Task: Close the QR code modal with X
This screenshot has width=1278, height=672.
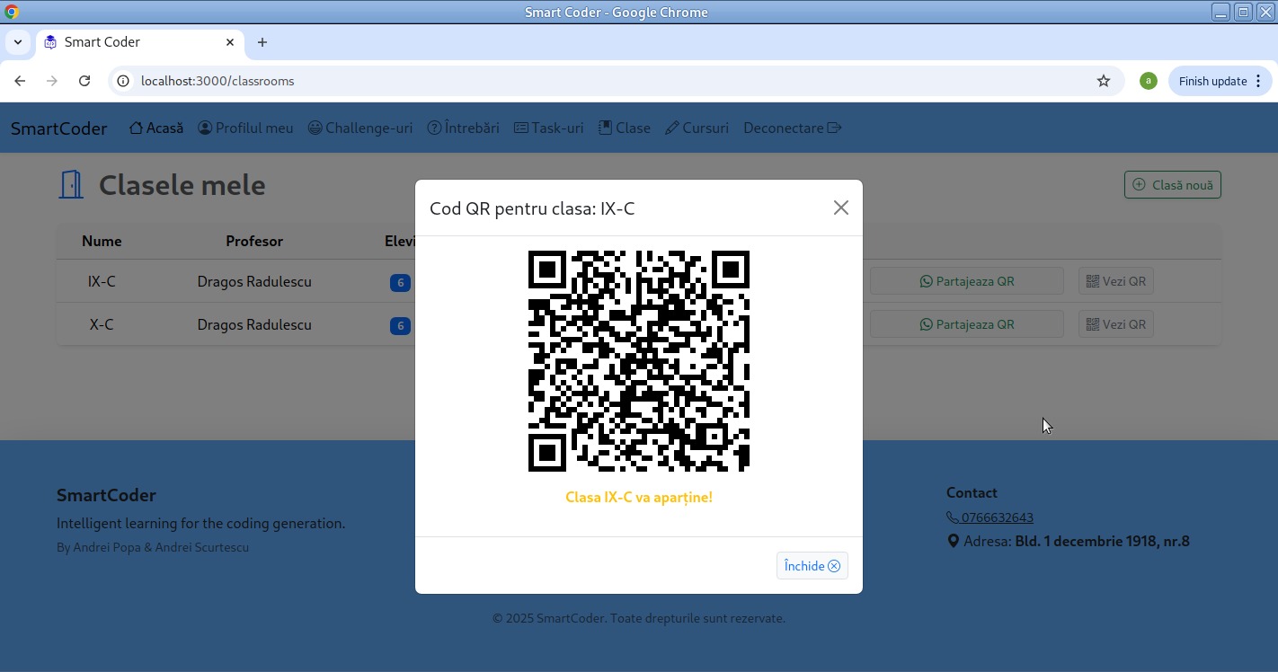Action: pyautogui.click(x=841, y=208)
